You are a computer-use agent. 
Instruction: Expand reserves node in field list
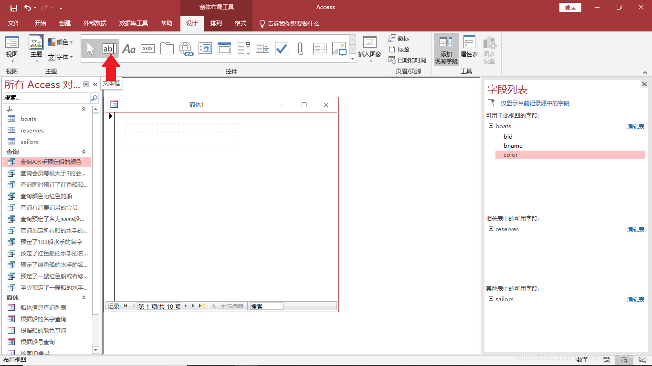point(491,229)
